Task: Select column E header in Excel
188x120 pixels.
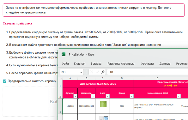Action: tap(157, 78)
